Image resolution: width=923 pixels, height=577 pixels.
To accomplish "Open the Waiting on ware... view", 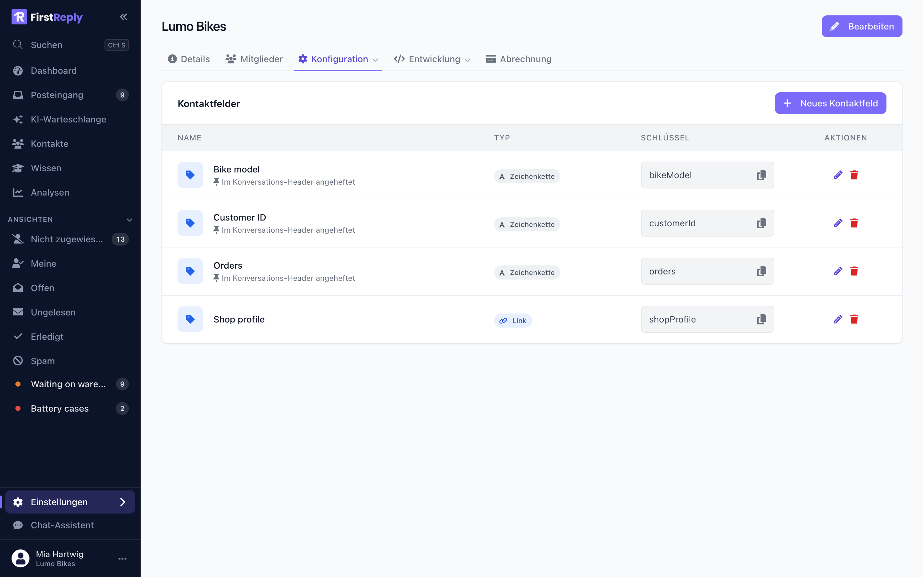I will pos(71,384).
